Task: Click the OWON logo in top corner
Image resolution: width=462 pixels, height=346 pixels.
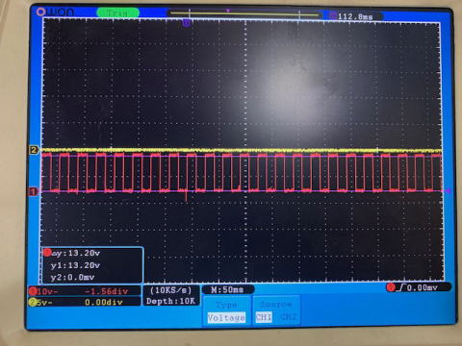Action: 55,12
